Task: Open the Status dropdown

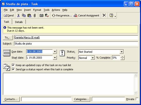Action: coord(122,52)
